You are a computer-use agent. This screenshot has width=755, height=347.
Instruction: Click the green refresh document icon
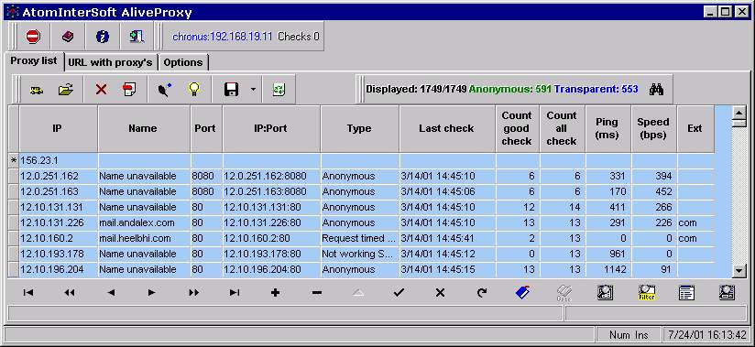click(279, 89)
